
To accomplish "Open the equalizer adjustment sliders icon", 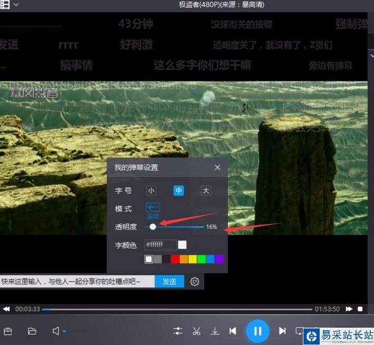I will (x=178, y=331).
